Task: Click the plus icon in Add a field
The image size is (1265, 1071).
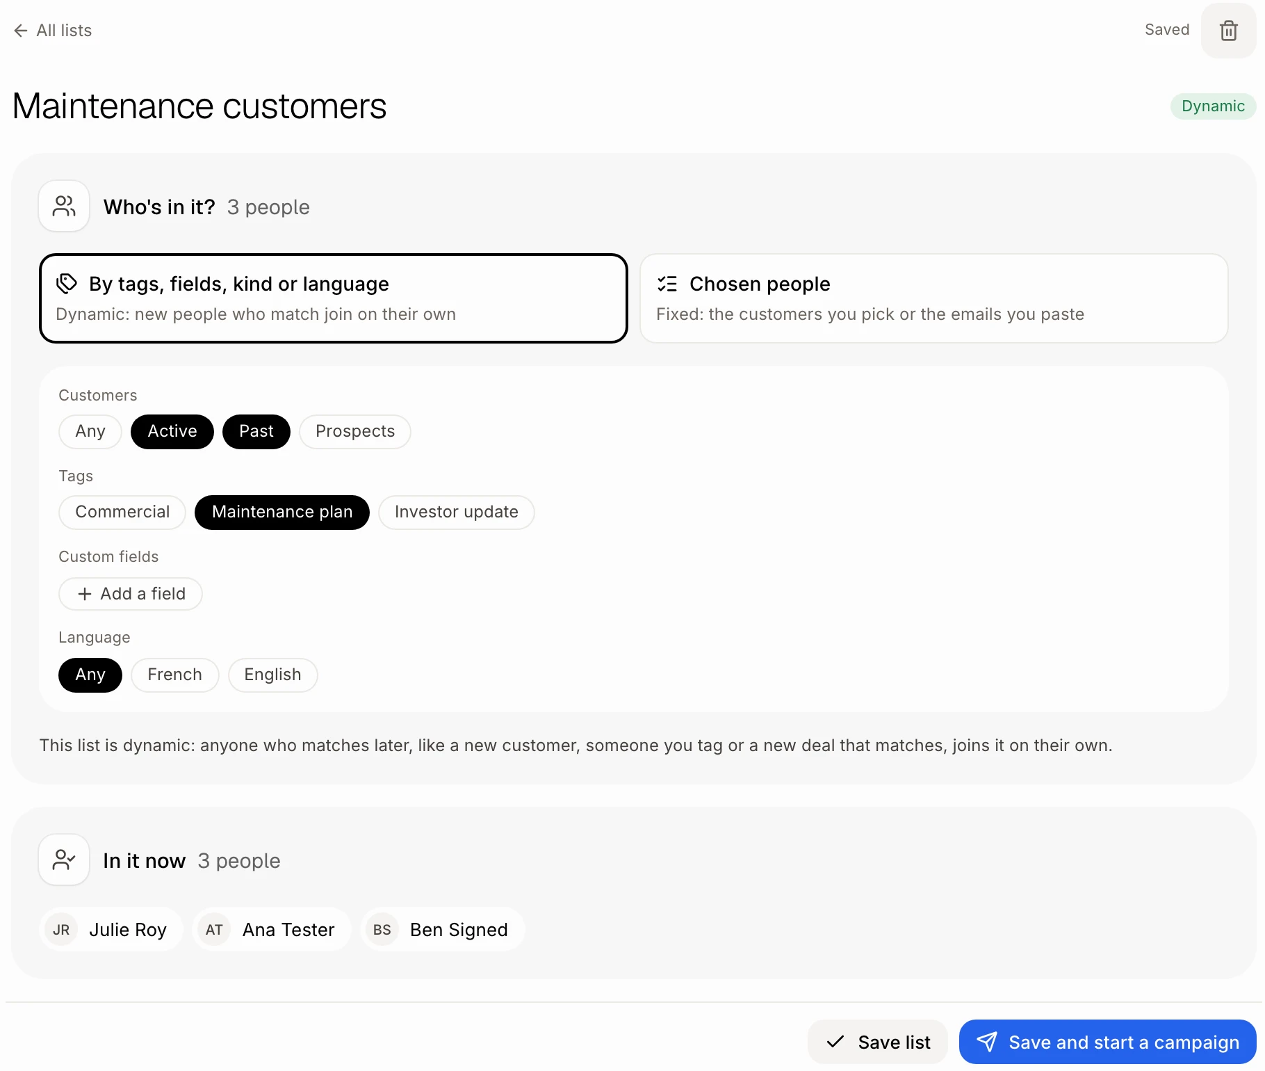Action: (85, 594)
